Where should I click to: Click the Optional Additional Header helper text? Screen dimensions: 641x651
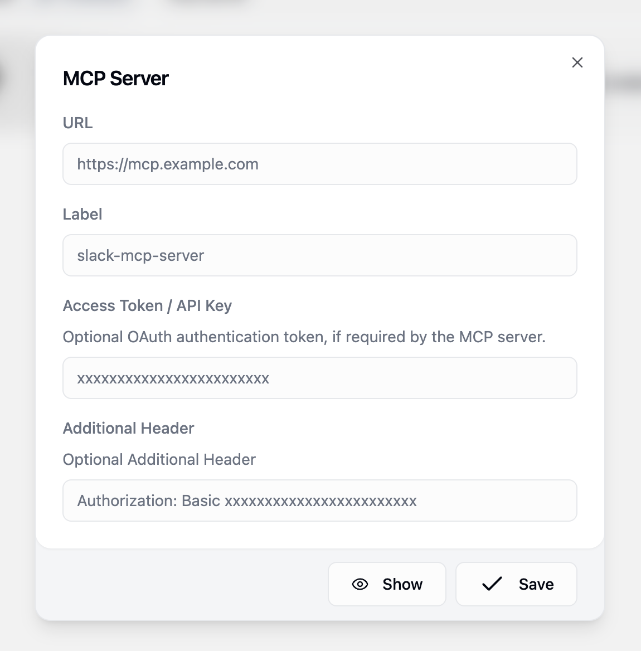(159, 459)
